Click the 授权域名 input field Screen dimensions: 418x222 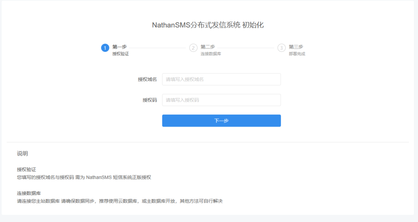[x=221, y=79]
